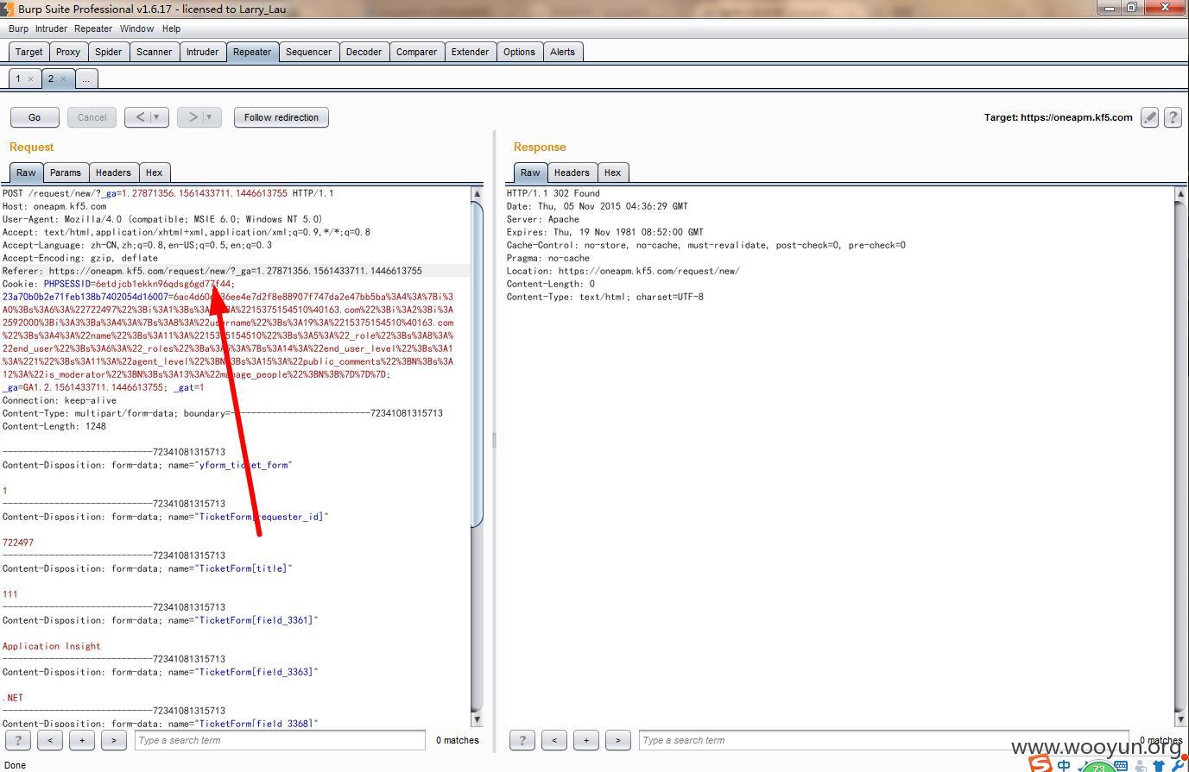Screen dimensions: 1189x772
Task: Click the request search help '?' button
Action: [18, 740]
